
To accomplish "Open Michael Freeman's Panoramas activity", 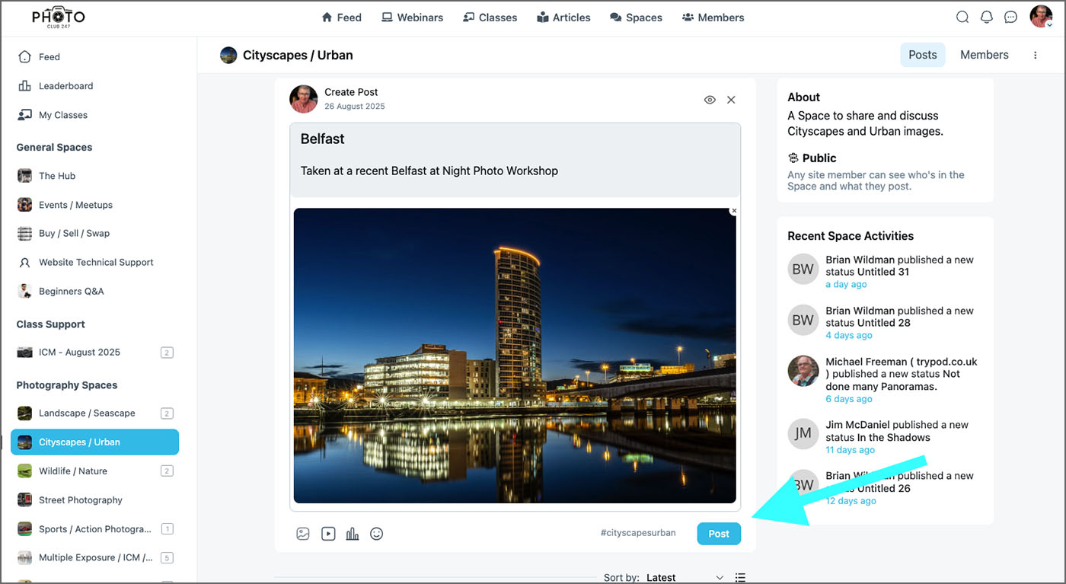I will point(902,374).
